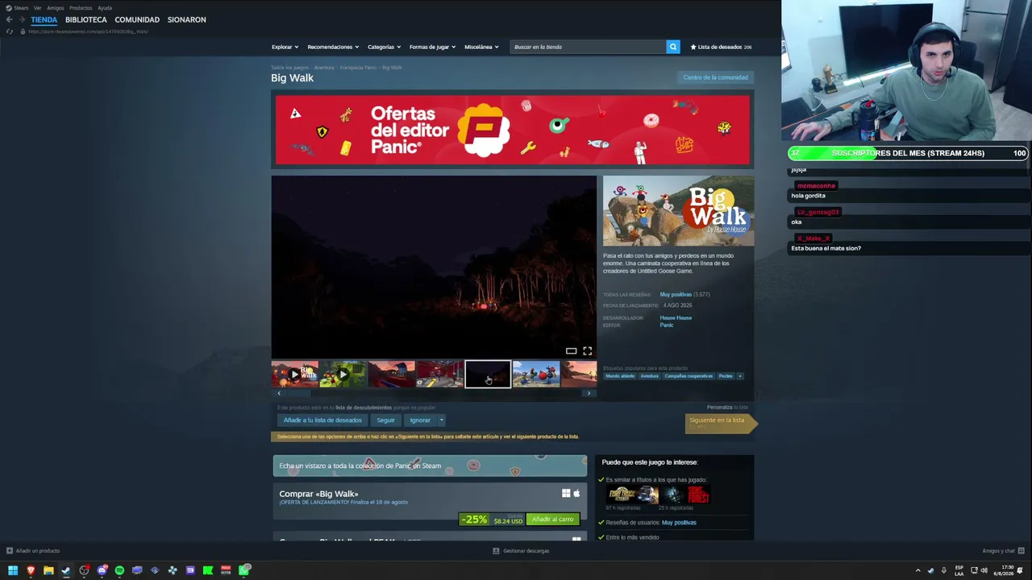
Task: Go back with the Steam back arrow
Action: [9, 19]
